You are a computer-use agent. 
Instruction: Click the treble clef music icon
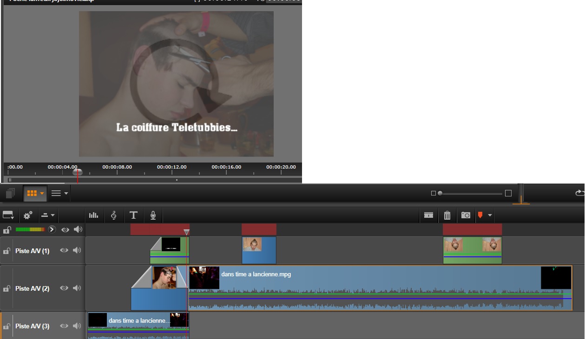pos(113,215)
